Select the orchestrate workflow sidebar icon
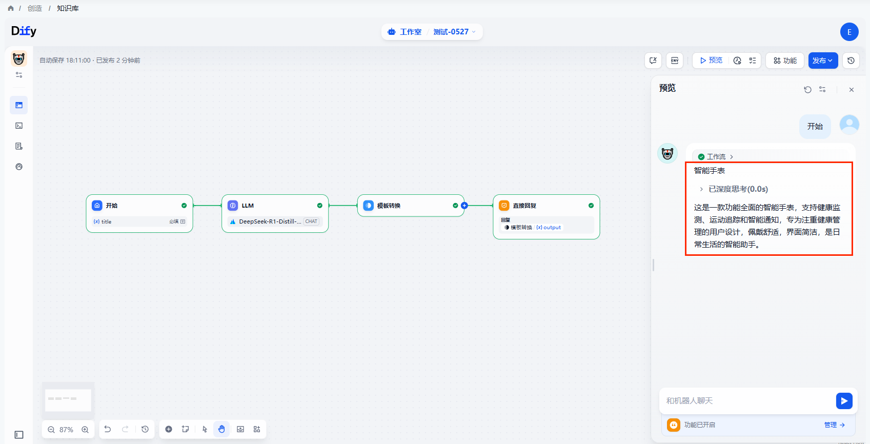This screenshot has width=870, height=444. pos(19,105)
